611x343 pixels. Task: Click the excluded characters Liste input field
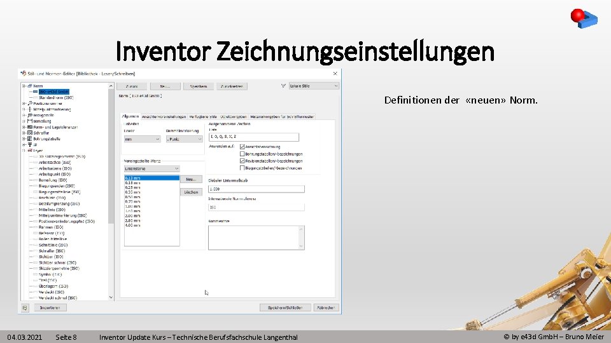click(x=254, y=137)
